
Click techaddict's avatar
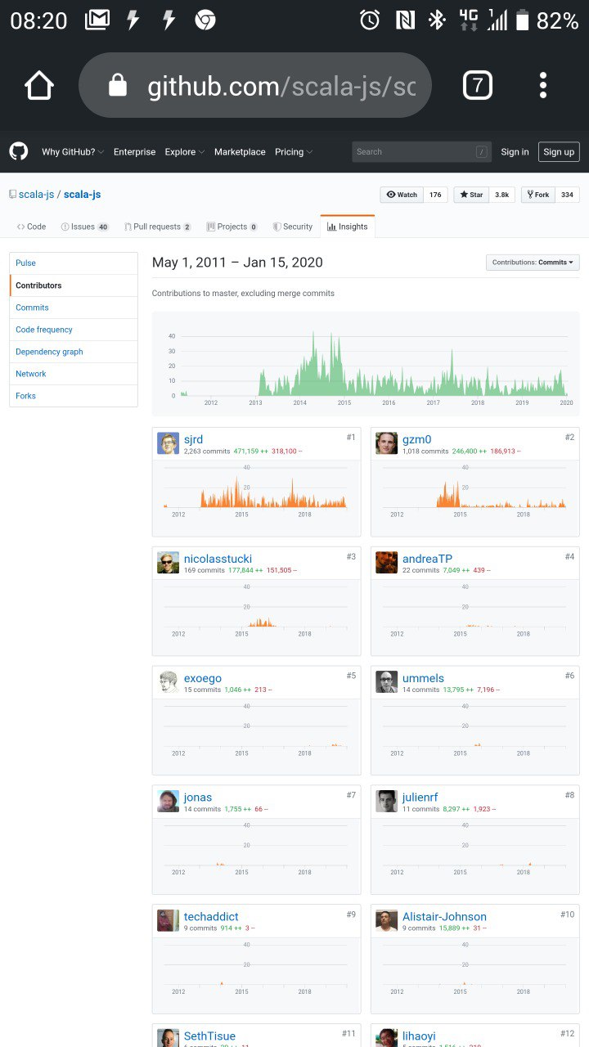(168, 920)
